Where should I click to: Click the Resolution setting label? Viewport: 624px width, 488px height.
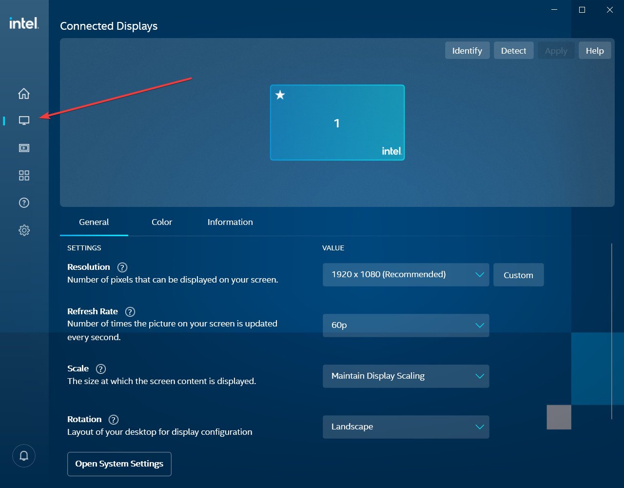pos(89,267)
